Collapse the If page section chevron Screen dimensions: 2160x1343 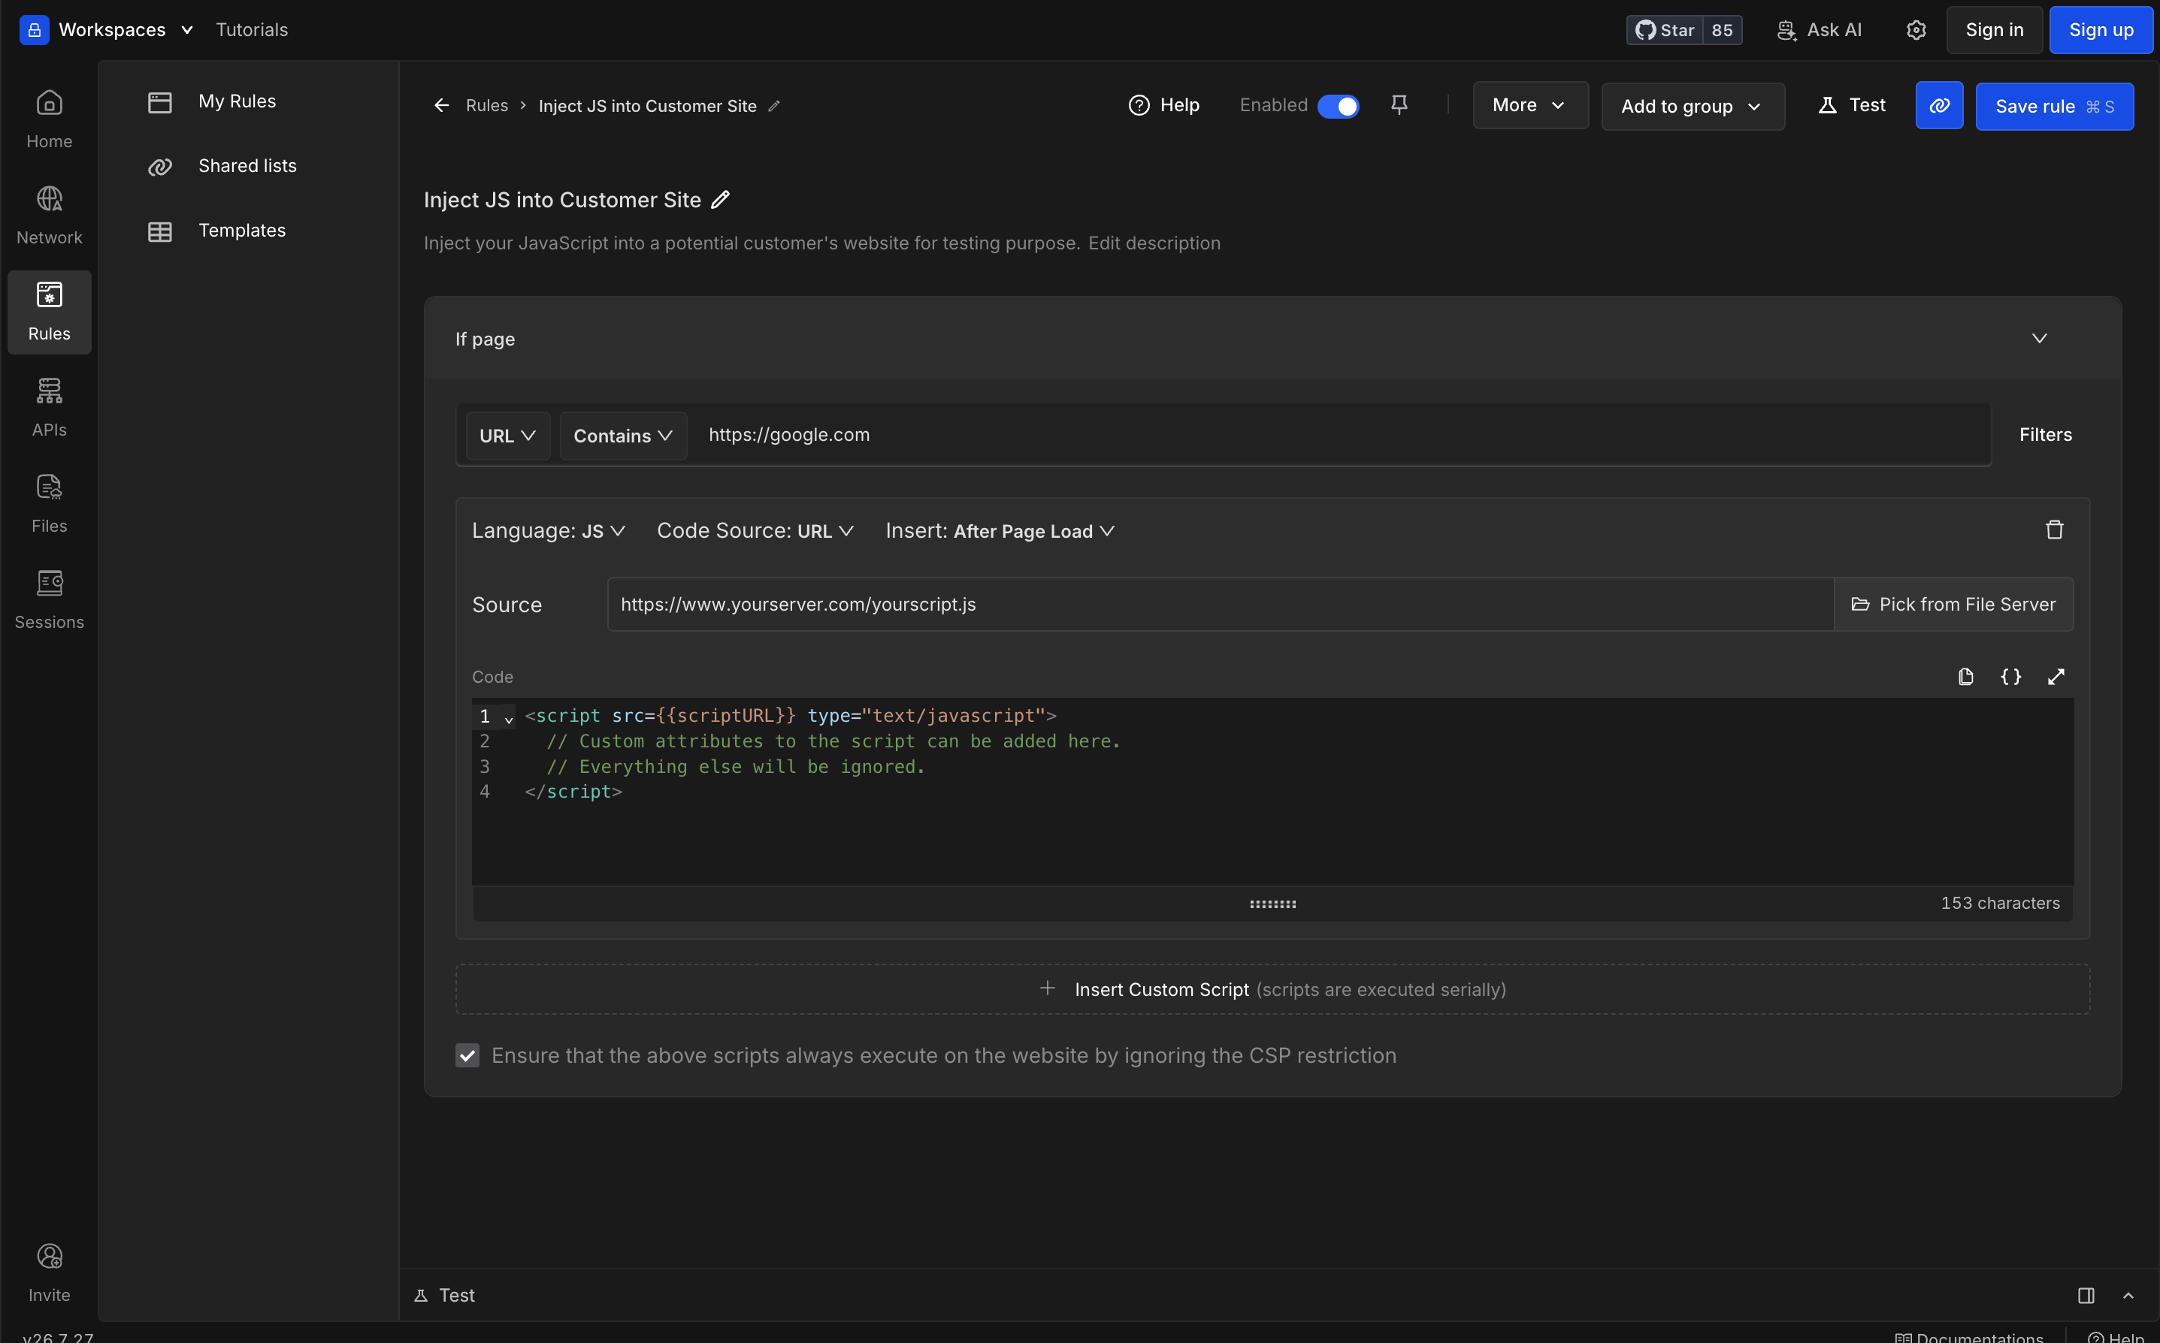coord(2039,339)
